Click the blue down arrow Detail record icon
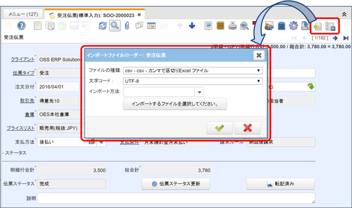This screenshot has width=352, height=208. tap(192, 26)
